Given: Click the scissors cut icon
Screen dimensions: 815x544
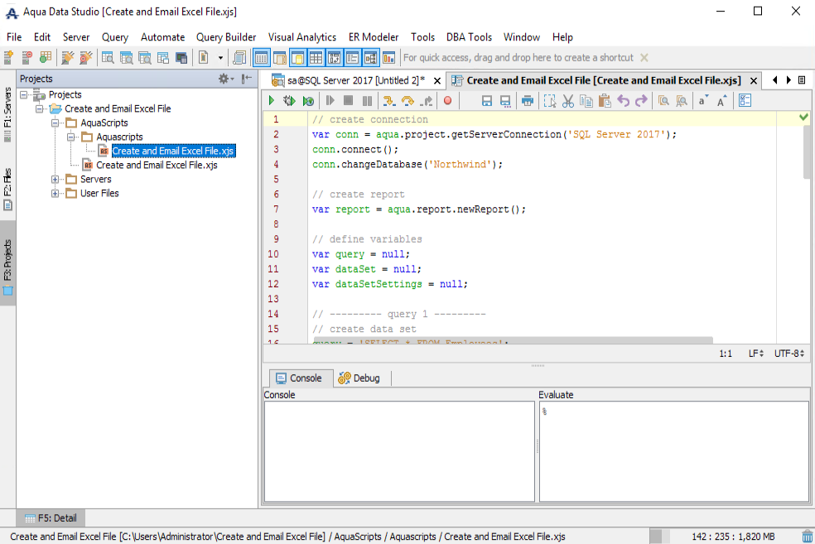Looking at the screenshot, I should (x=568, y=101).
